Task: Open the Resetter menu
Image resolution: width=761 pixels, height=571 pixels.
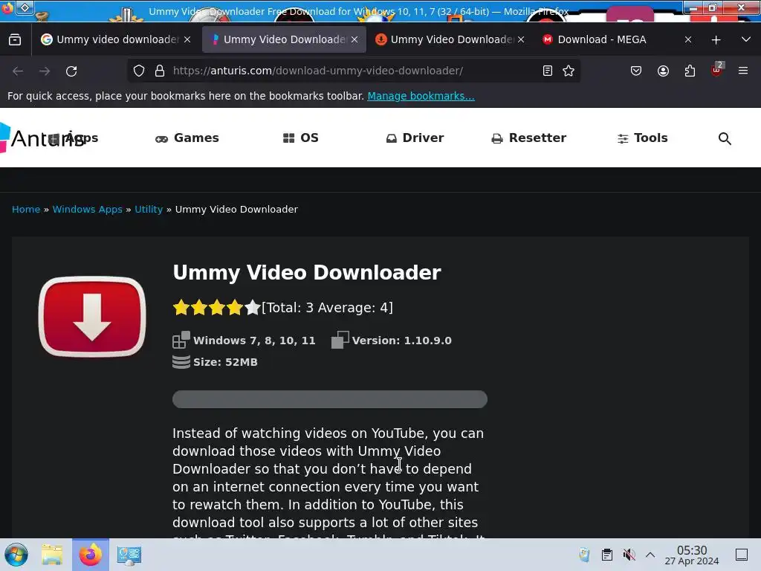Action: [x=528, y=138]
